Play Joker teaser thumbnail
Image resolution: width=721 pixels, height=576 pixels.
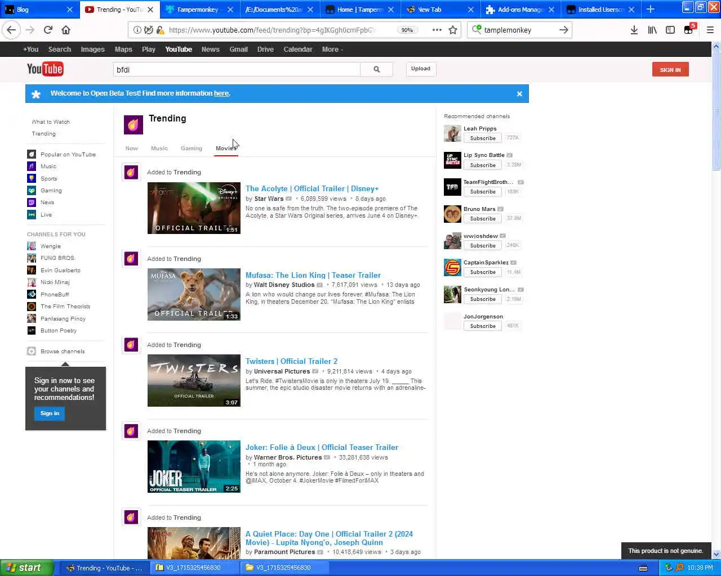click(x=194, y=466)
